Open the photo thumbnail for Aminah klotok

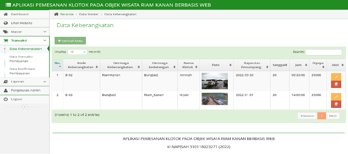pos(214,81)
